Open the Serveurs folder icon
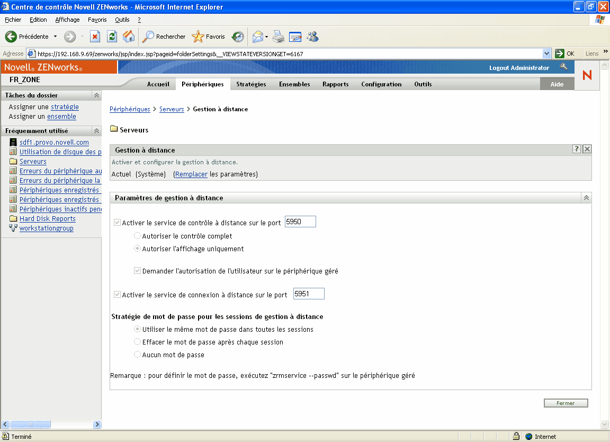The width and height of the screenshot is (610, 442). (x=13, y=161)
